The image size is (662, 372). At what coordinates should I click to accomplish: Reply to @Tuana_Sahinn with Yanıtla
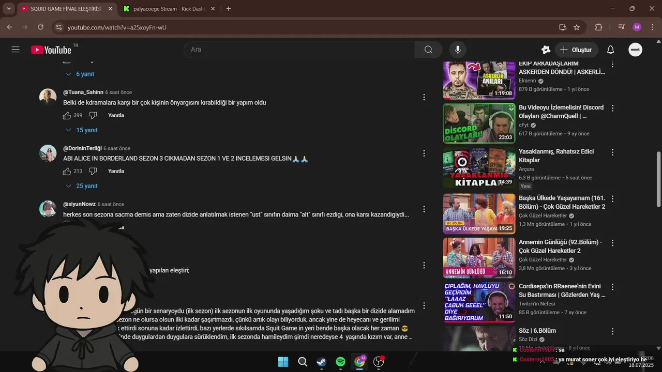click(116, 115)
